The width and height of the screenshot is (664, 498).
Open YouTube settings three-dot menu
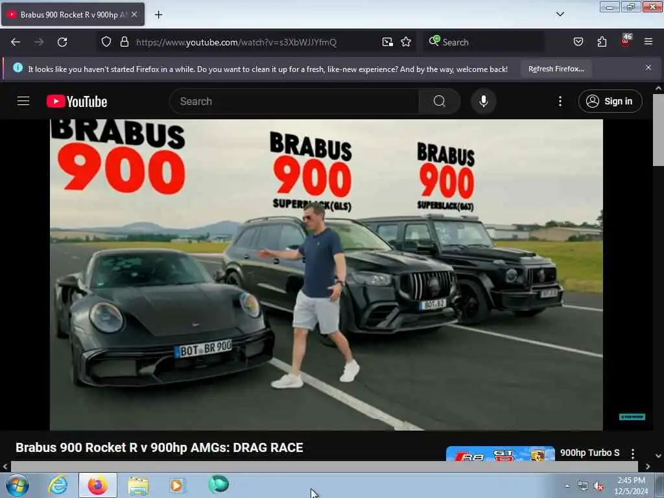click(560, 101)
